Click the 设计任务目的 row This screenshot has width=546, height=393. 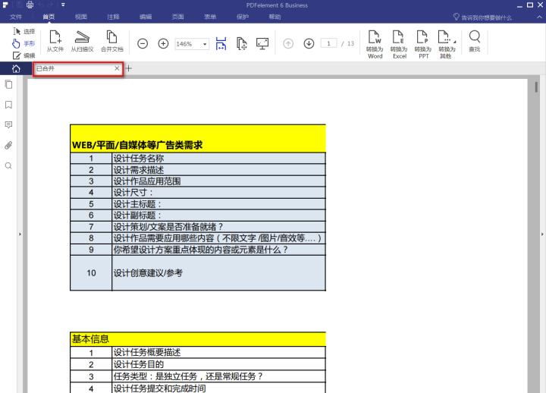(198, 364)
